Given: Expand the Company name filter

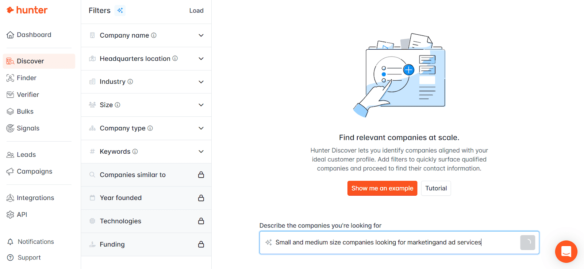Looking at the screenshot, I should pos(201,35).
